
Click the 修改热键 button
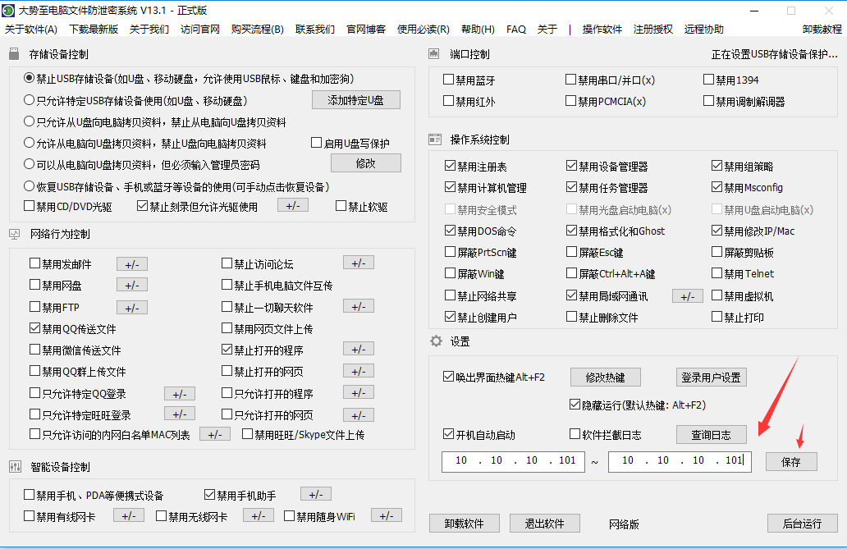pos(606,377)
